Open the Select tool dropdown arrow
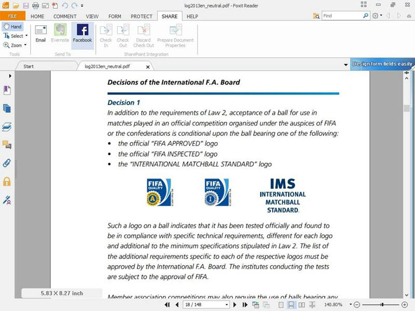The image size is (415, 311). point(26,35)
